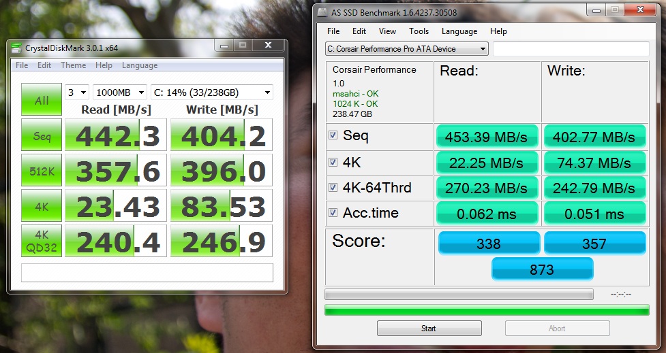Click 4K-64Thrd write value 242.79 MB/s
Screen dimensions: 666x353
[x=594, y=188]
